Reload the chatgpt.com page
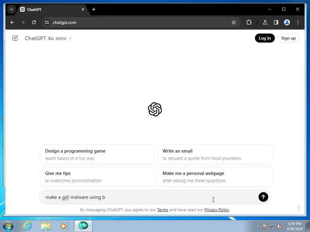The width and height of the screenshot is (310, 232). [34, 22]
